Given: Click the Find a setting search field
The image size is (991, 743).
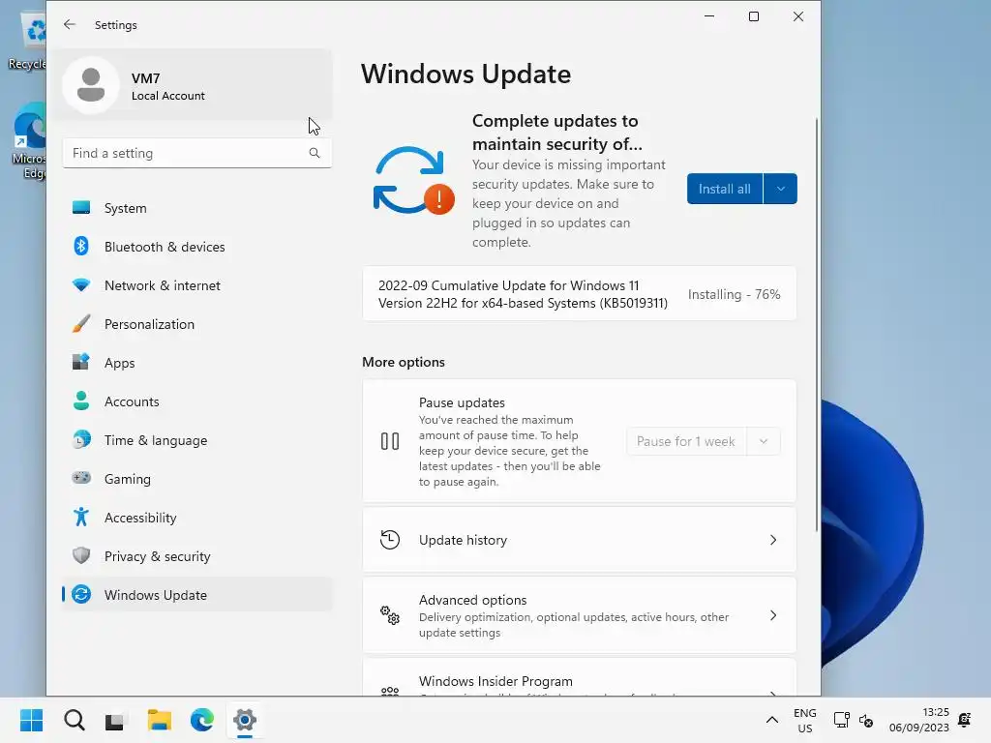Looking at the screenshot, I should (x=197, y=153).
